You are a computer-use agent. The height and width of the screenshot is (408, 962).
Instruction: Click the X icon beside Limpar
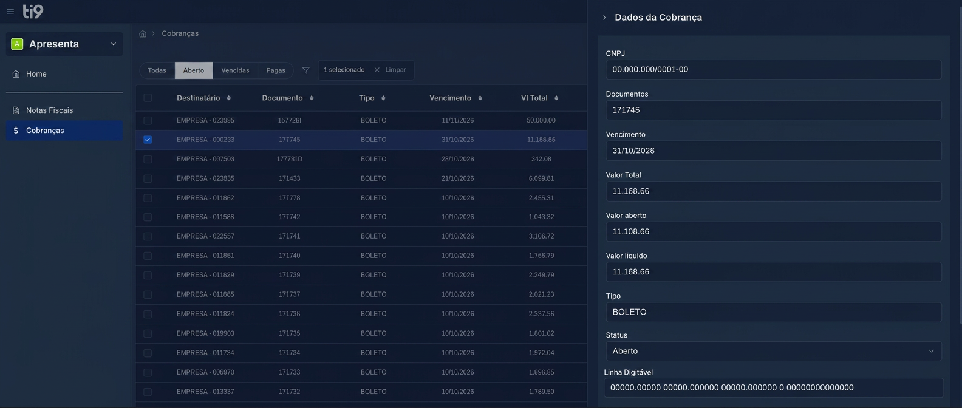coord(377,70)
